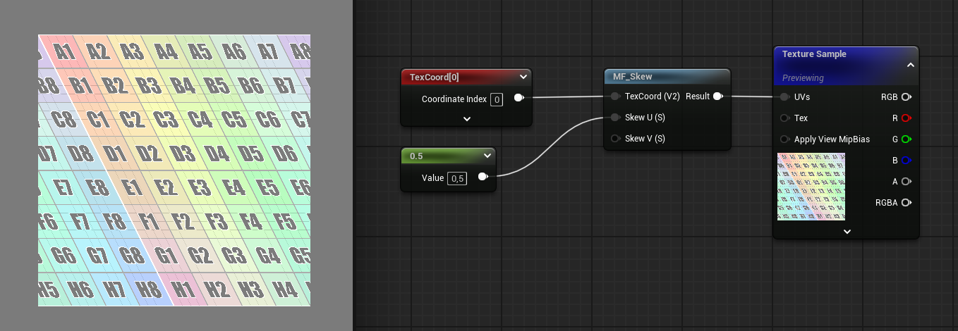Click MF_Skew Skew V (S) input pin
Image resolution: width=958 pixels, height=331 pixels.
pos(615,139)
